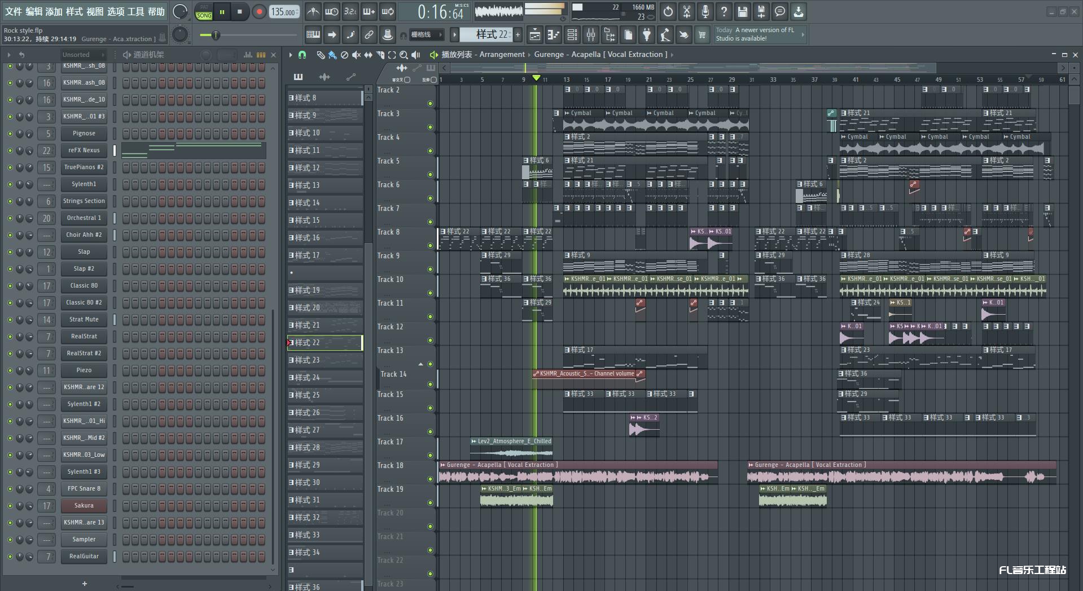Open the 编辑 menu
The height and width of the screenshot is (591, 1083).
tap(34, 11)
